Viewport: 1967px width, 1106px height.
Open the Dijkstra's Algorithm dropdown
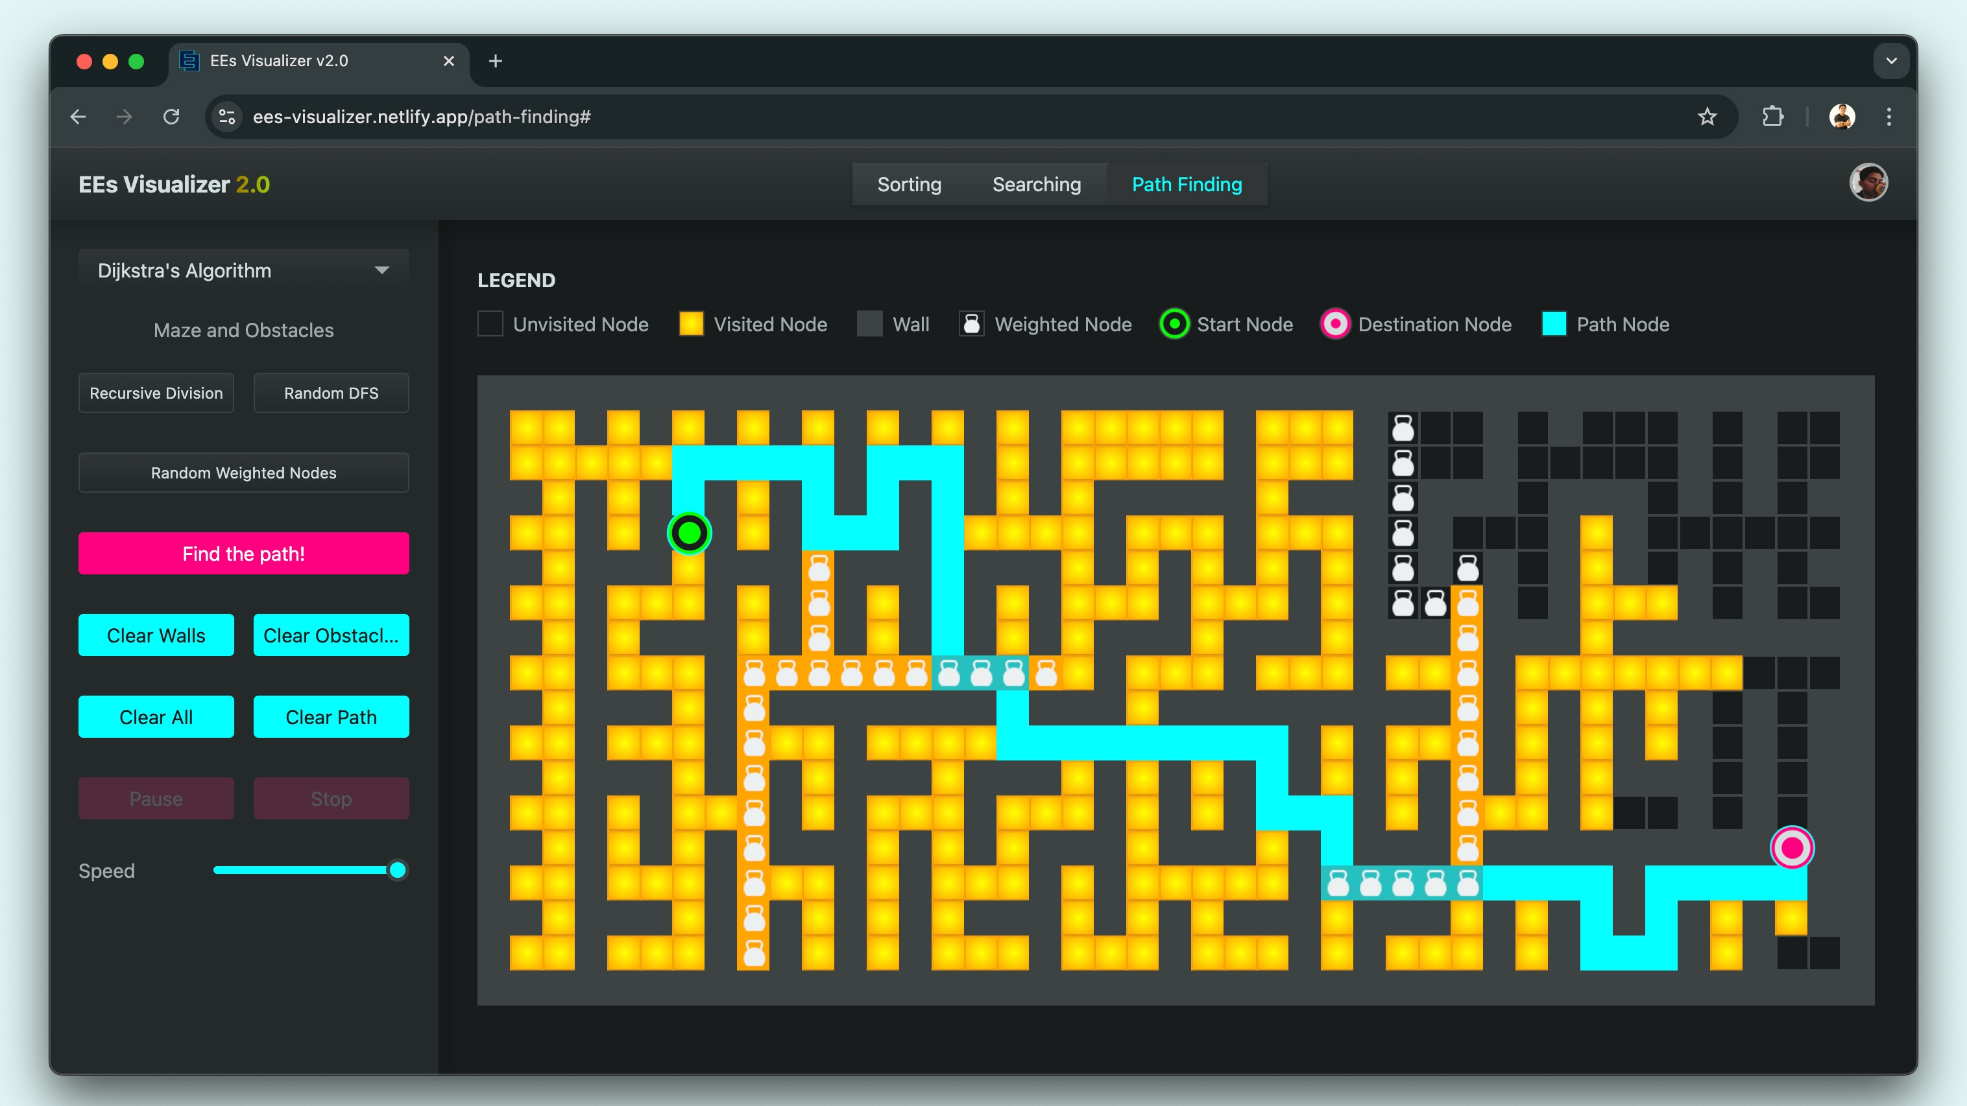point(243,270)
